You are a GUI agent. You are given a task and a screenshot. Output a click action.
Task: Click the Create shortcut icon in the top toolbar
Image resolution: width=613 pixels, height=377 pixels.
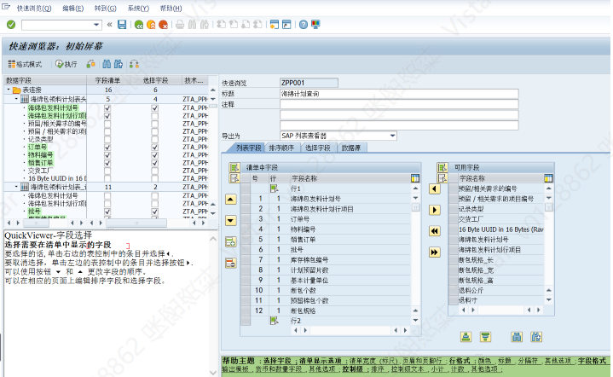point(286,25)
